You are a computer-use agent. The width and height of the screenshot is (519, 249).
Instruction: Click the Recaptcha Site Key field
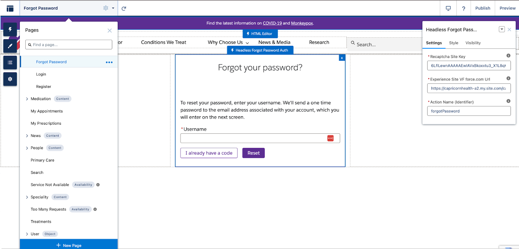coord(469,66)
